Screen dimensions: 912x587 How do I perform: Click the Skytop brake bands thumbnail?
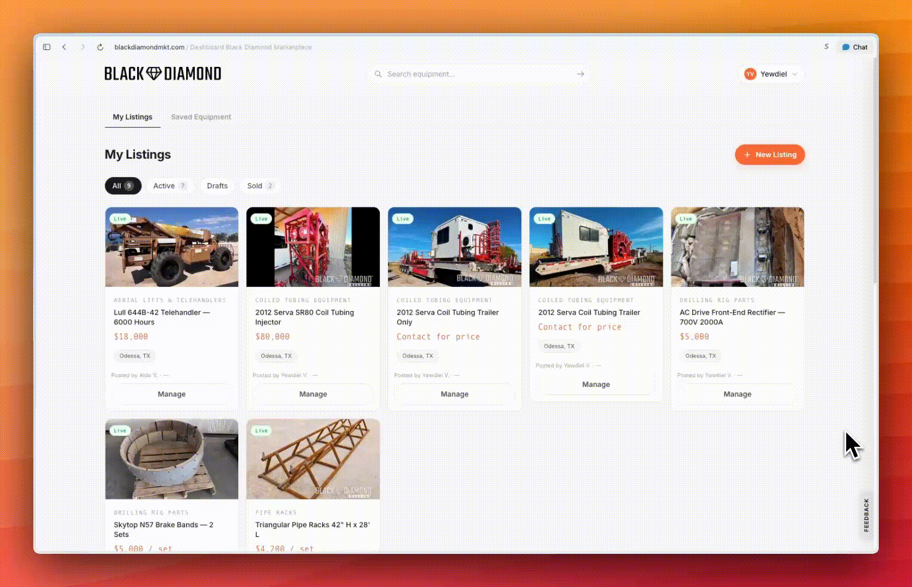click(171, 459)
